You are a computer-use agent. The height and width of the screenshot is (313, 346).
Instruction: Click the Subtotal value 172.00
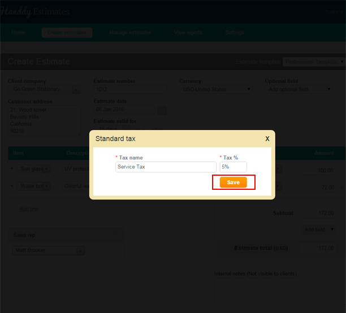click(326, 213)
